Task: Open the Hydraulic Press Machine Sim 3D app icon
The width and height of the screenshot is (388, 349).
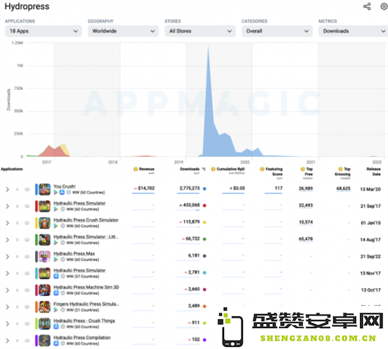Action: click(45, 290)
